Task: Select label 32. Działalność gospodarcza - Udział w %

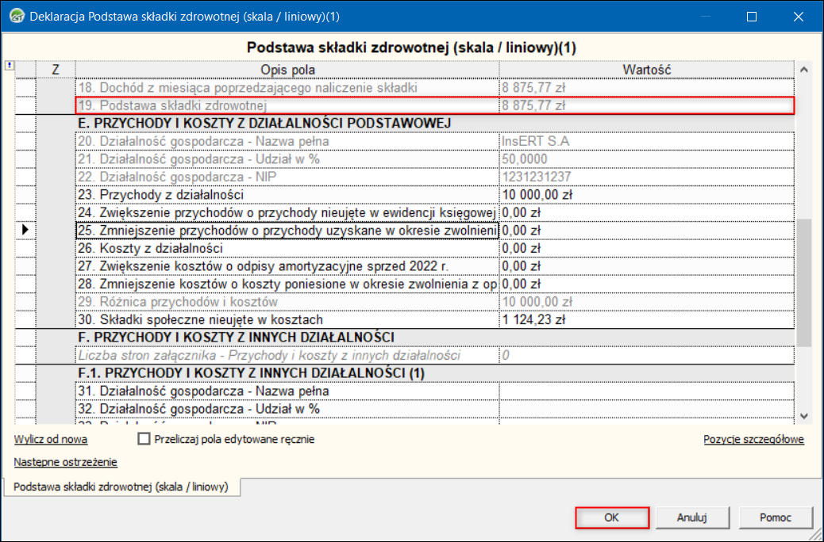Action: tap(287, 409)
